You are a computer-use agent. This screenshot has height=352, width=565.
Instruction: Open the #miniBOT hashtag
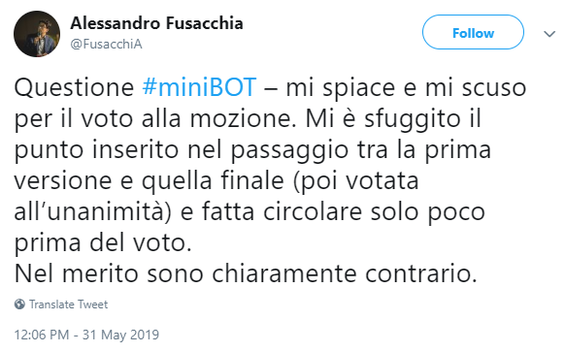tap(199, 87)
